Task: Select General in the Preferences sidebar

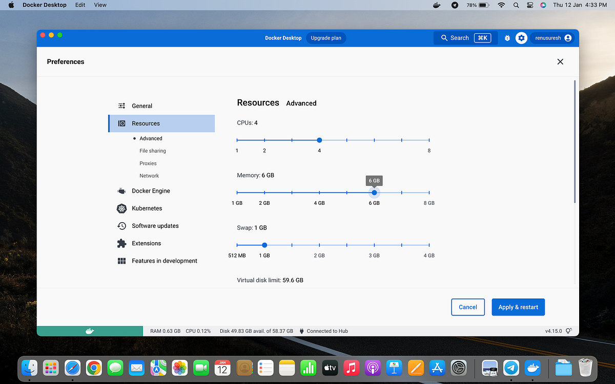Action: click(x=161, y=106)
